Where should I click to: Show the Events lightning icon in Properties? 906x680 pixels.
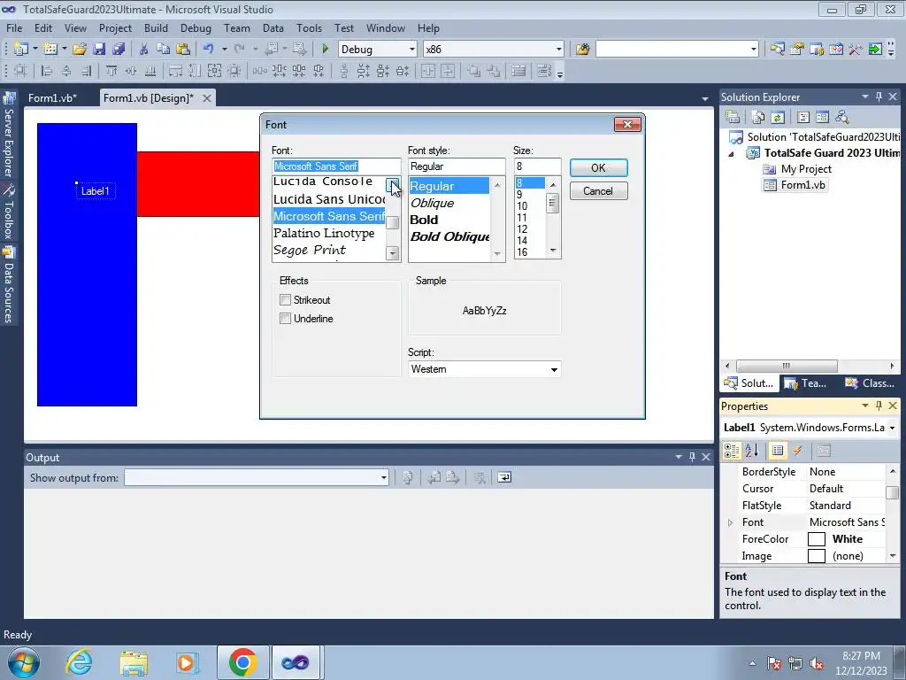coord(797,451)
